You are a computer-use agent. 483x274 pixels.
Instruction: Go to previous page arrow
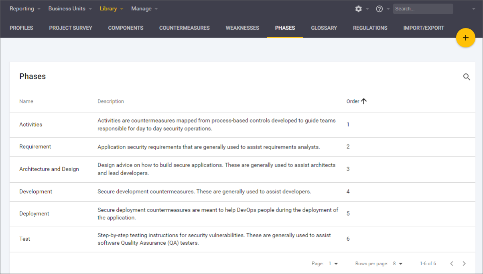pos(451,264)
